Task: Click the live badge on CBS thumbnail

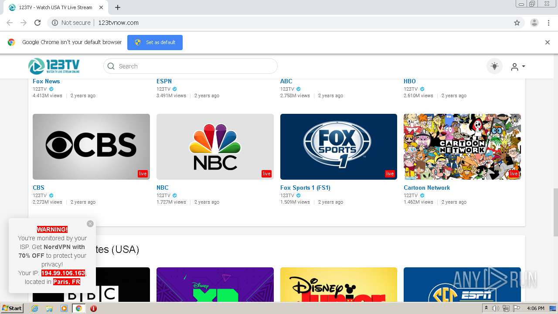Action: (x=143, y=174)
